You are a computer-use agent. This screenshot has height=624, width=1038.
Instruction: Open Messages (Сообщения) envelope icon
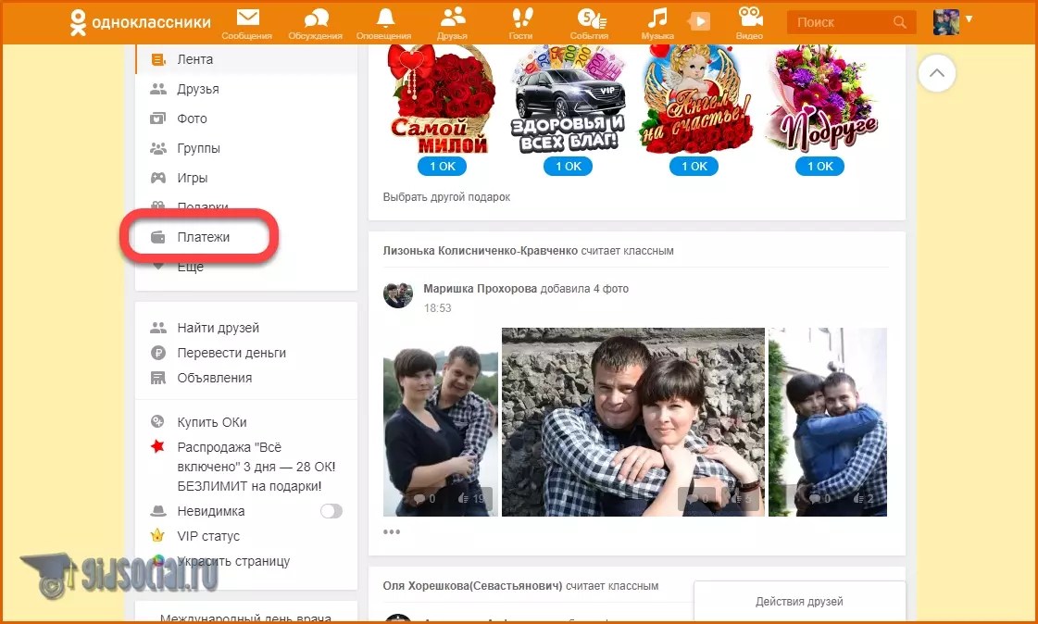pos(247,20)
